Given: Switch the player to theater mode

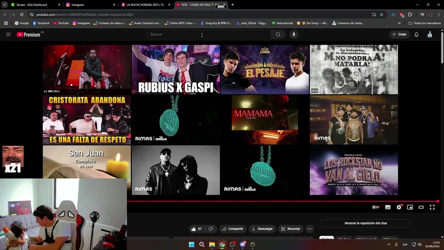Looking at the screenshot, I should [421, 207].
